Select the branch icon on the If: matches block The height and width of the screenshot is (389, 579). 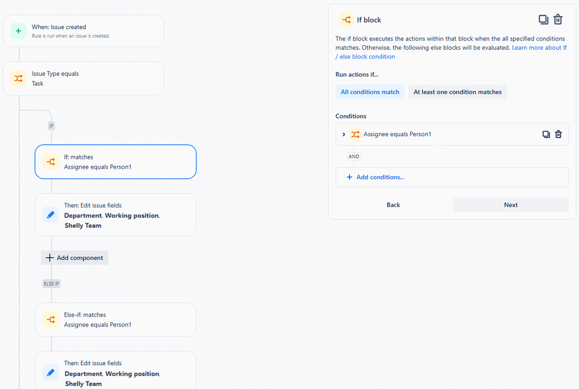pos(50,162)
